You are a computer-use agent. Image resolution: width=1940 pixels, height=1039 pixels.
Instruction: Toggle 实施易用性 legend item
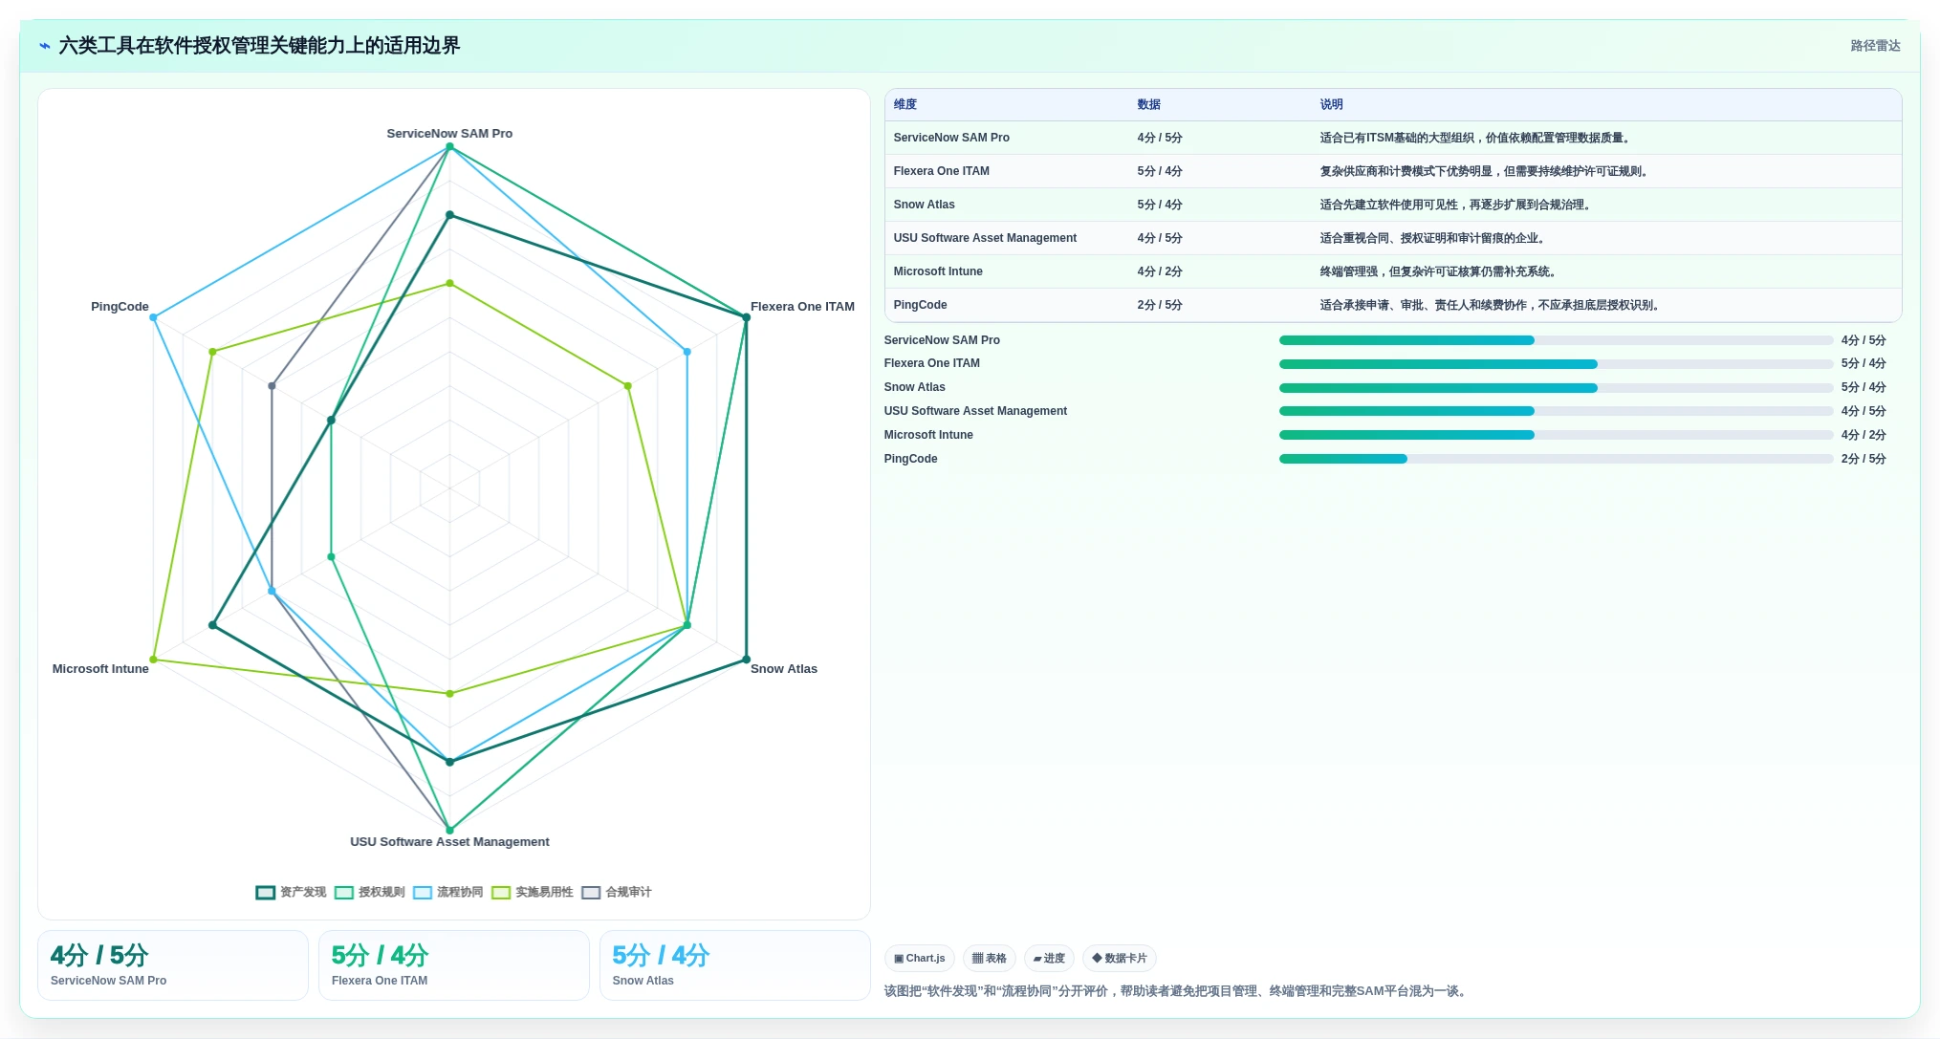click(x=533, y=893)
